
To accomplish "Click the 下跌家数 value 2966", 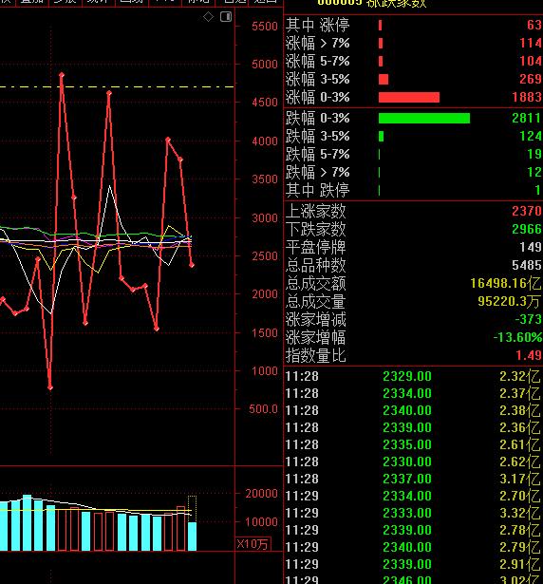I will [527, 229].
